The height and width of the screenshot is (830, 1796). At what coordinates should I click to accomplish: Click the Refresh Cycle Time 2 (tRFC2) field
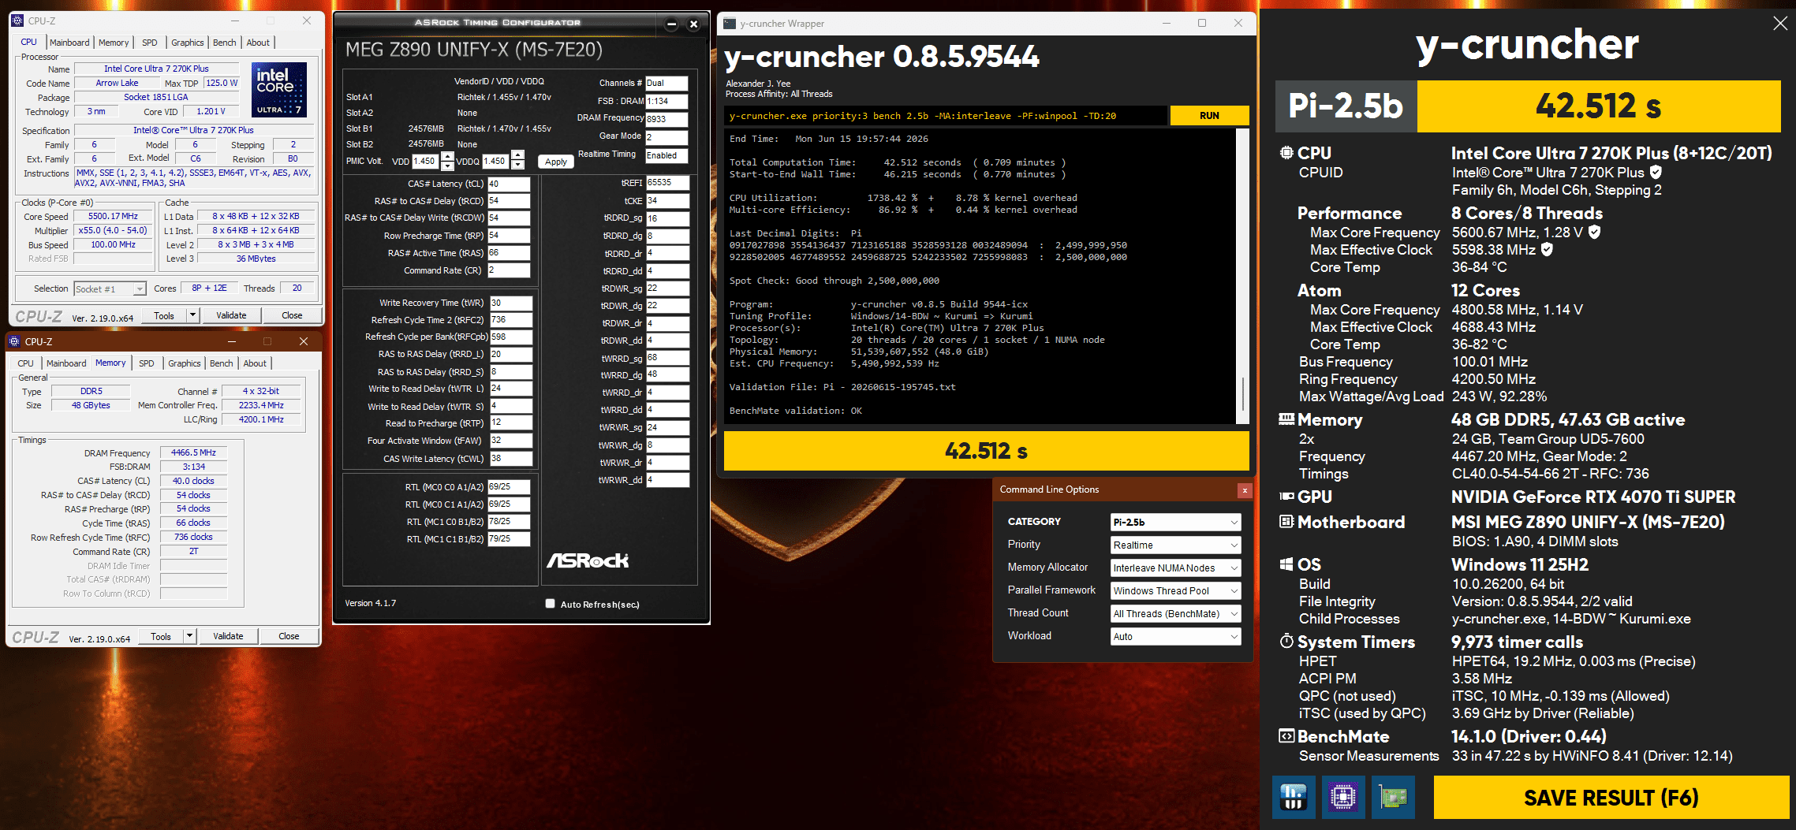(x=511, y=320)
